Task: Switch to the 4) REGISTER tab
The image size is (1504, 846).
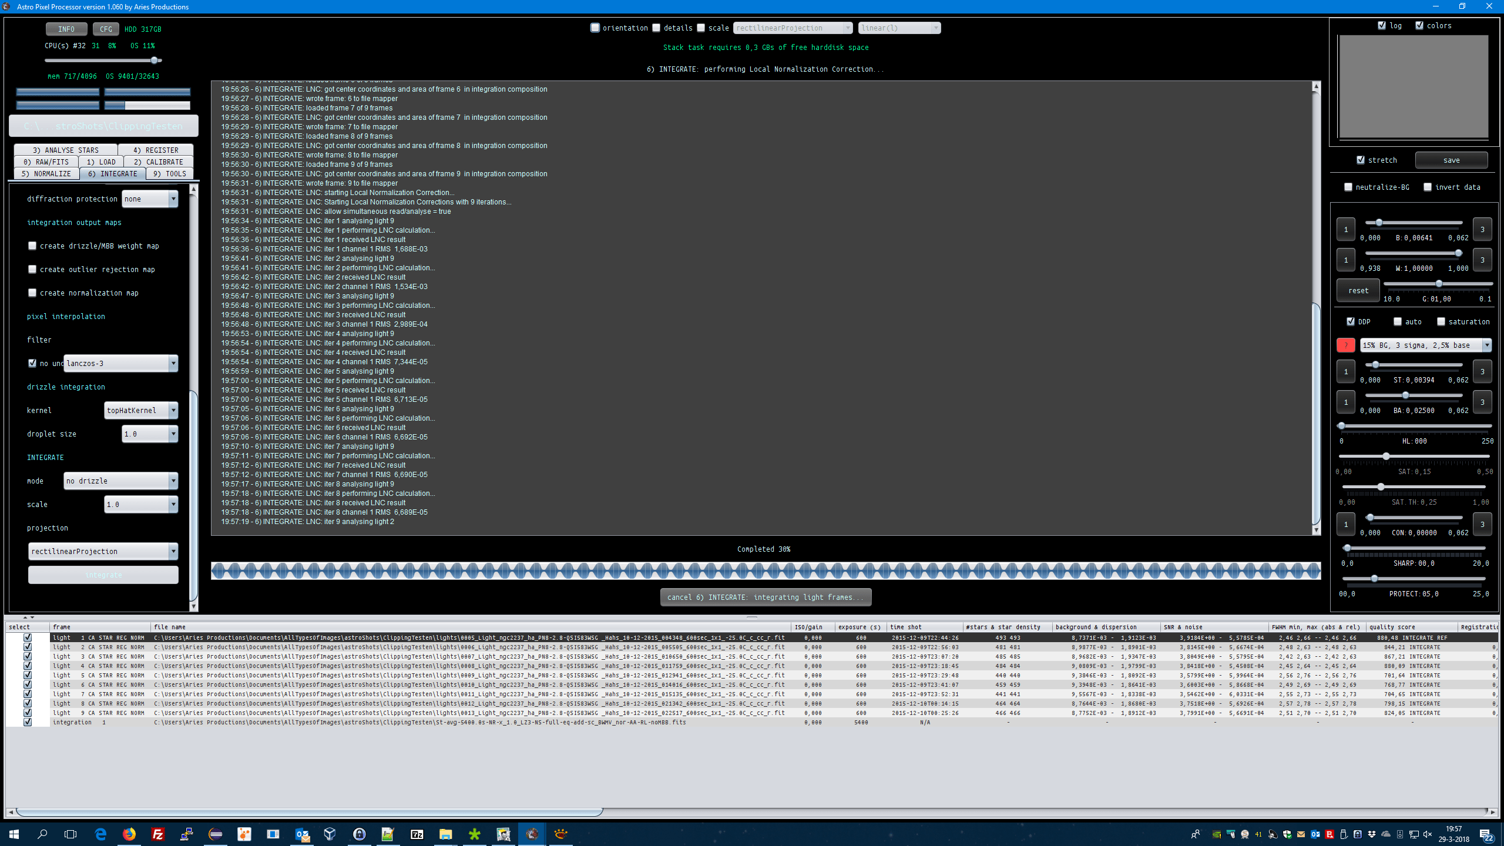Action: (155, 150)
